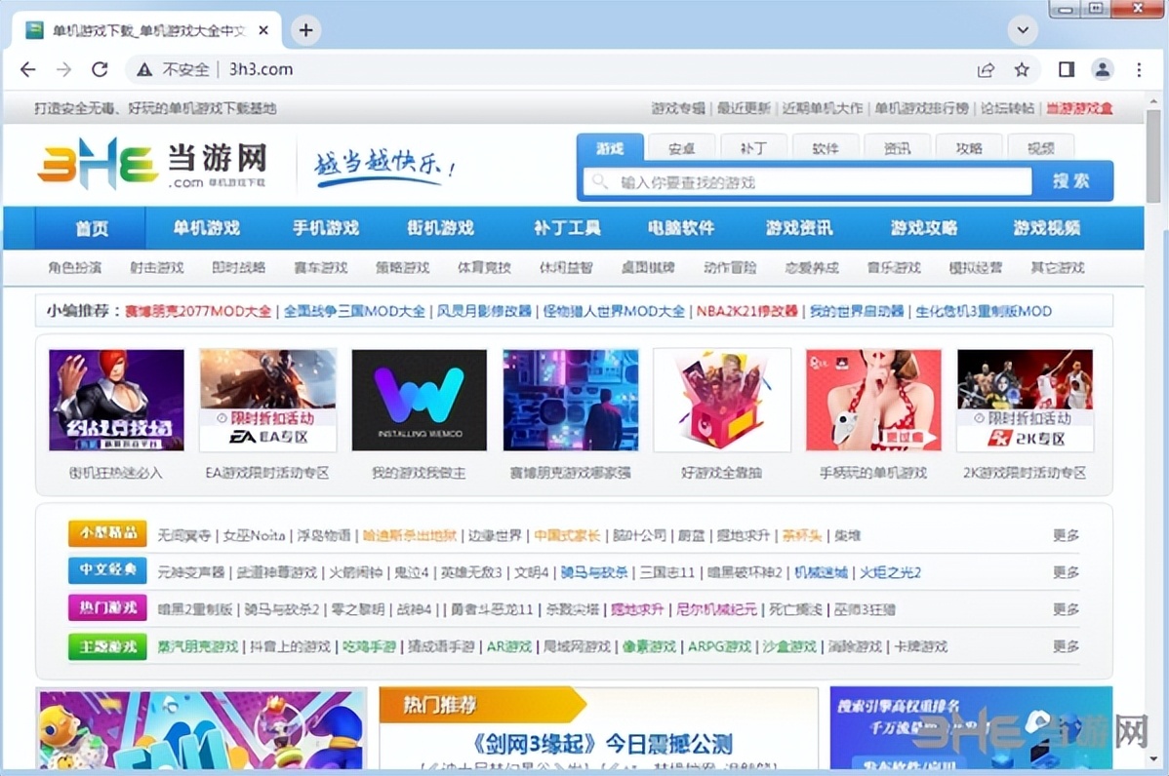The height and width of the screenshot is (776, 1169).
Task: Click the EA游戏限时活动专区 banner thumbnail
Action: coord(267,399)
